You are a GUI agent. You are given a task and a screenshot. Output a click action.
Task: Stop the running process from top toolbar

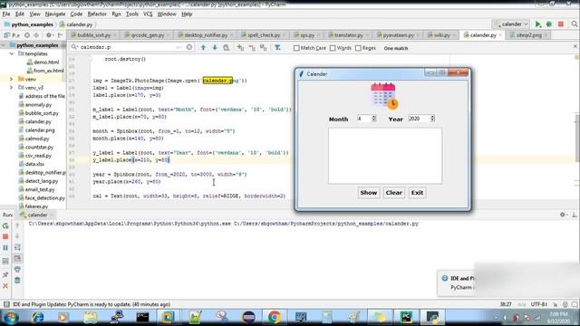(561, 24)
